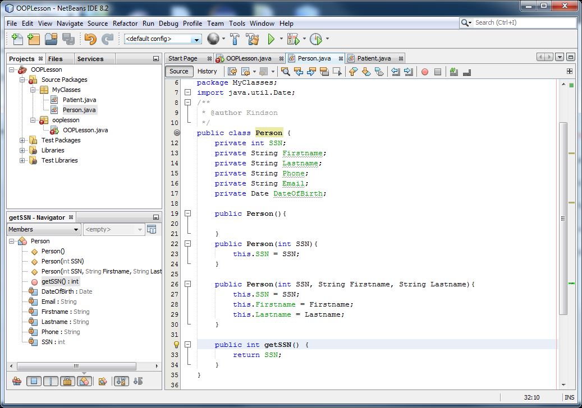Select the History view in the editor
This screenshot has height=408, width=582.
coord(208,71)
